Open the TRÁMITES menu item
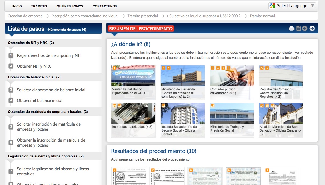This screenshot has width=325, height=185. pyautogui.click(x=39, y=6)
